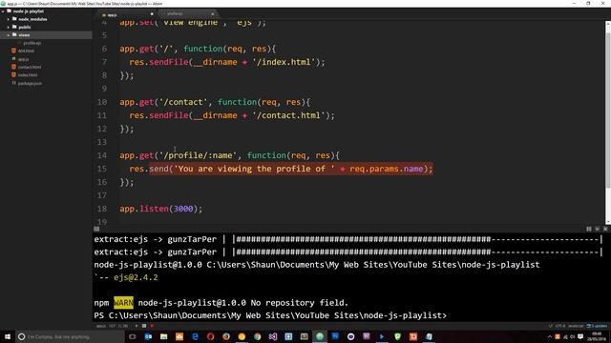Place cursor on line 18 app.listen

click(x=161, y=209)
